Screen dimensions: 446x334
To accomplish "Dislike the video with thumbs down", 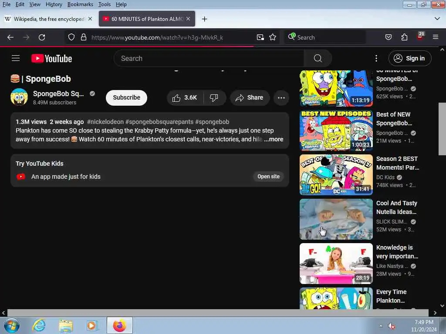I will pos(214,98).
